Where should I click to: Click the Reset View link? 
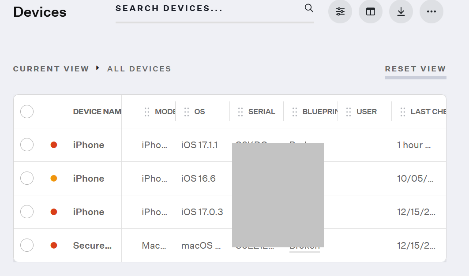(x=415, y=69)
